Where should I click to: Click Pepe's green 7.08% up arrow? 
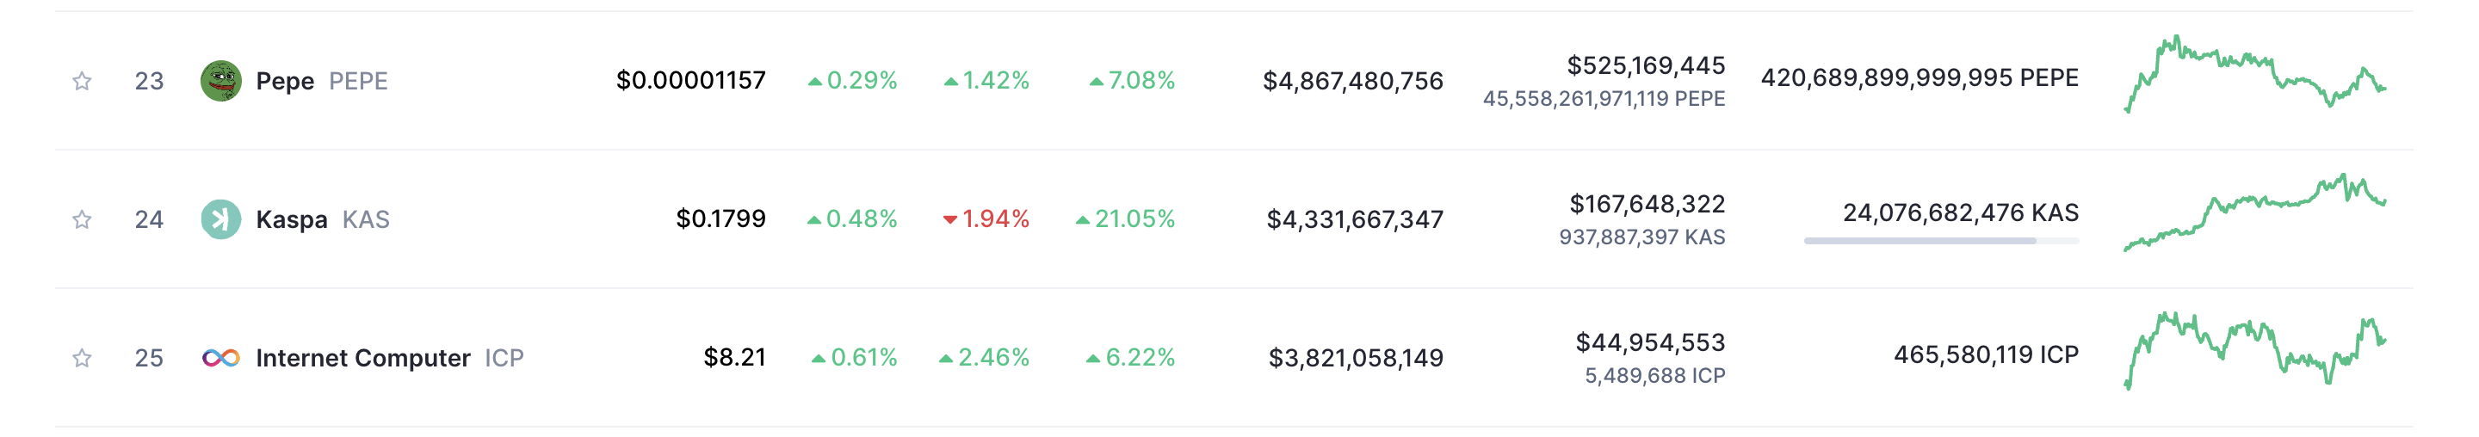click(1095, 81)
